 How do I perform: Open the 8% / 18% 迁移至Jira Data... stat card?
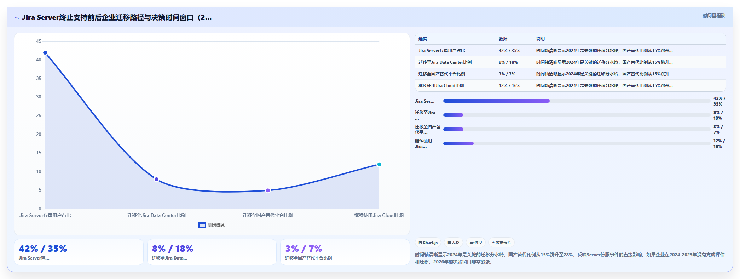[x=212, y=252]
